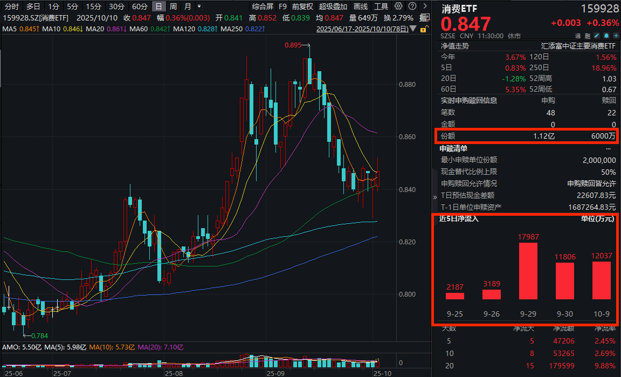Click the right chevron after 工具
The image size is (621, 377).
tap(425, 5)
